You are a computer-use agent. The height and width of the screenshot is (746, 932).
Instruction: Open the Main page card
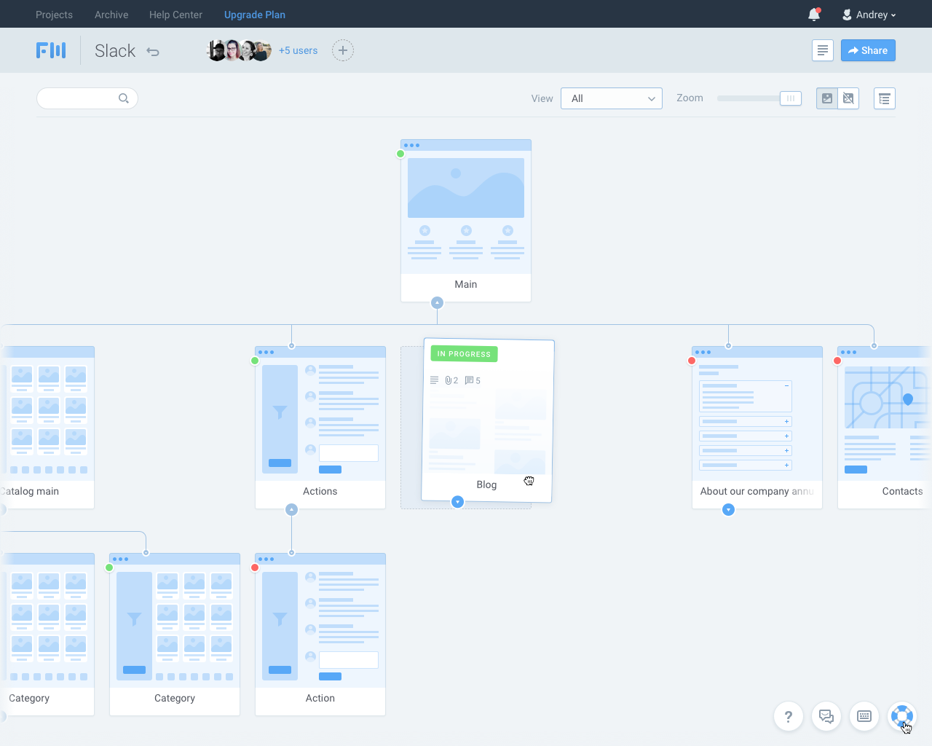(466, 221)
